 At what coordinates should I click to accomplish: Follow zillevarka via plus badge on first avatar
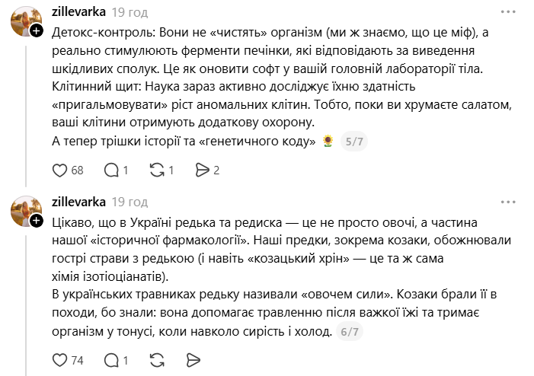tap(36, 31)
